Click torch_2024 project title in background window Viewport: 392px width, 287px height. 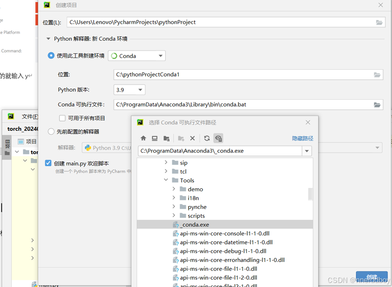pyautogui.click(x=23, y=129)
